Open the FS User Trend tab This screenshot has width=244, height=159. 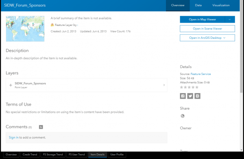(77, 155)
